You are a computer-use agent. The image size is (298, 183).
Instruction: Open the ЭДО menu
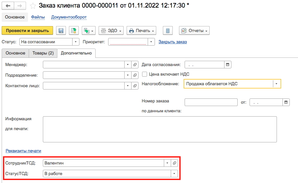point(111,30)
